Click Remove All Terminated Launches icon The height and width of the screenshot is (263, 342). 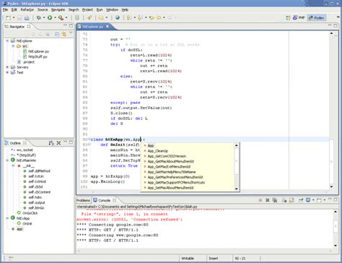coord(275,200)
